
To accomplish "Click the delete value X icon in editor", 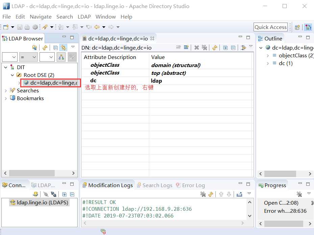I will tap(197, 48).
